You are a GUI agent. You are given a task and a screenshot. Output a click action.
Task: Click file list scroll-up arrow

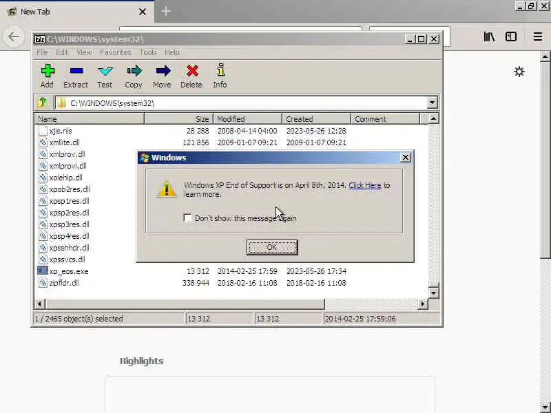[x=433, y=118]
